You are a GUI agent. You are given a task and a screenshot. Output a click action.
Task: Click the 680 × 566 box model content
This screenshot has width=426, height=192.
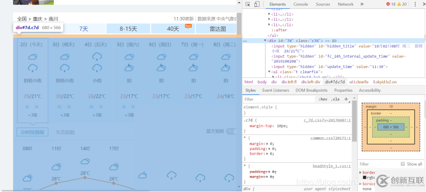pos(391,127)
